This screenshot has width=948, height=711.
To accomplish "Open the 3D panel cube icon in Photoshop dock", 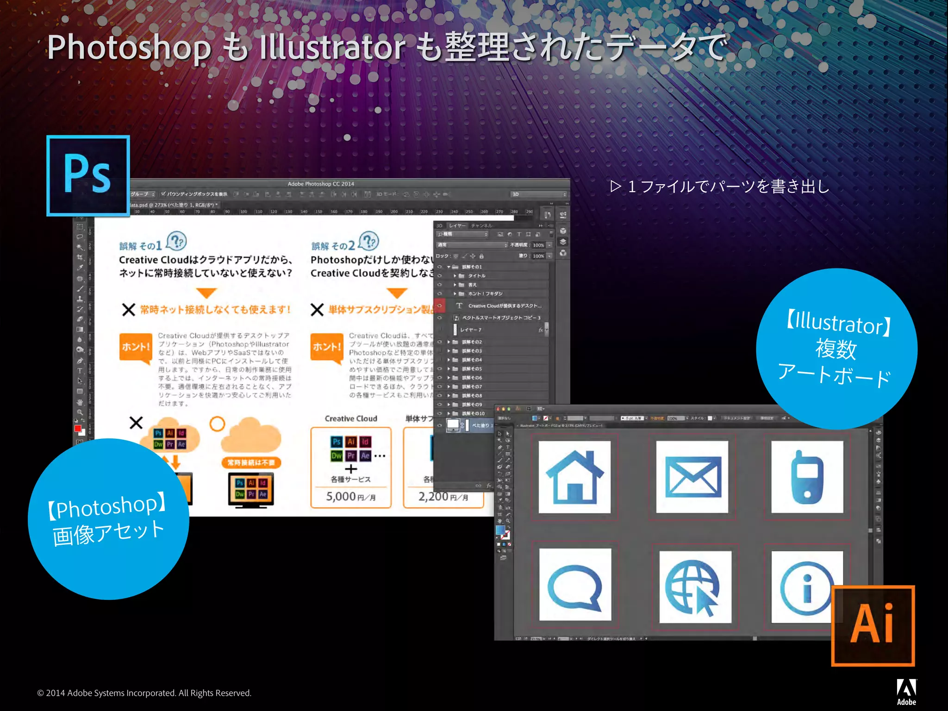I will (563, 231).
